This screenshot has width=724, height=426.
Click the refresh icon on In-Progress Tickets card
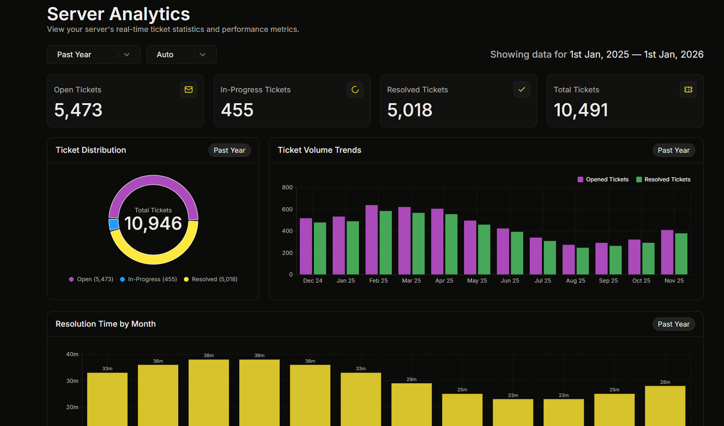(355, 90)
